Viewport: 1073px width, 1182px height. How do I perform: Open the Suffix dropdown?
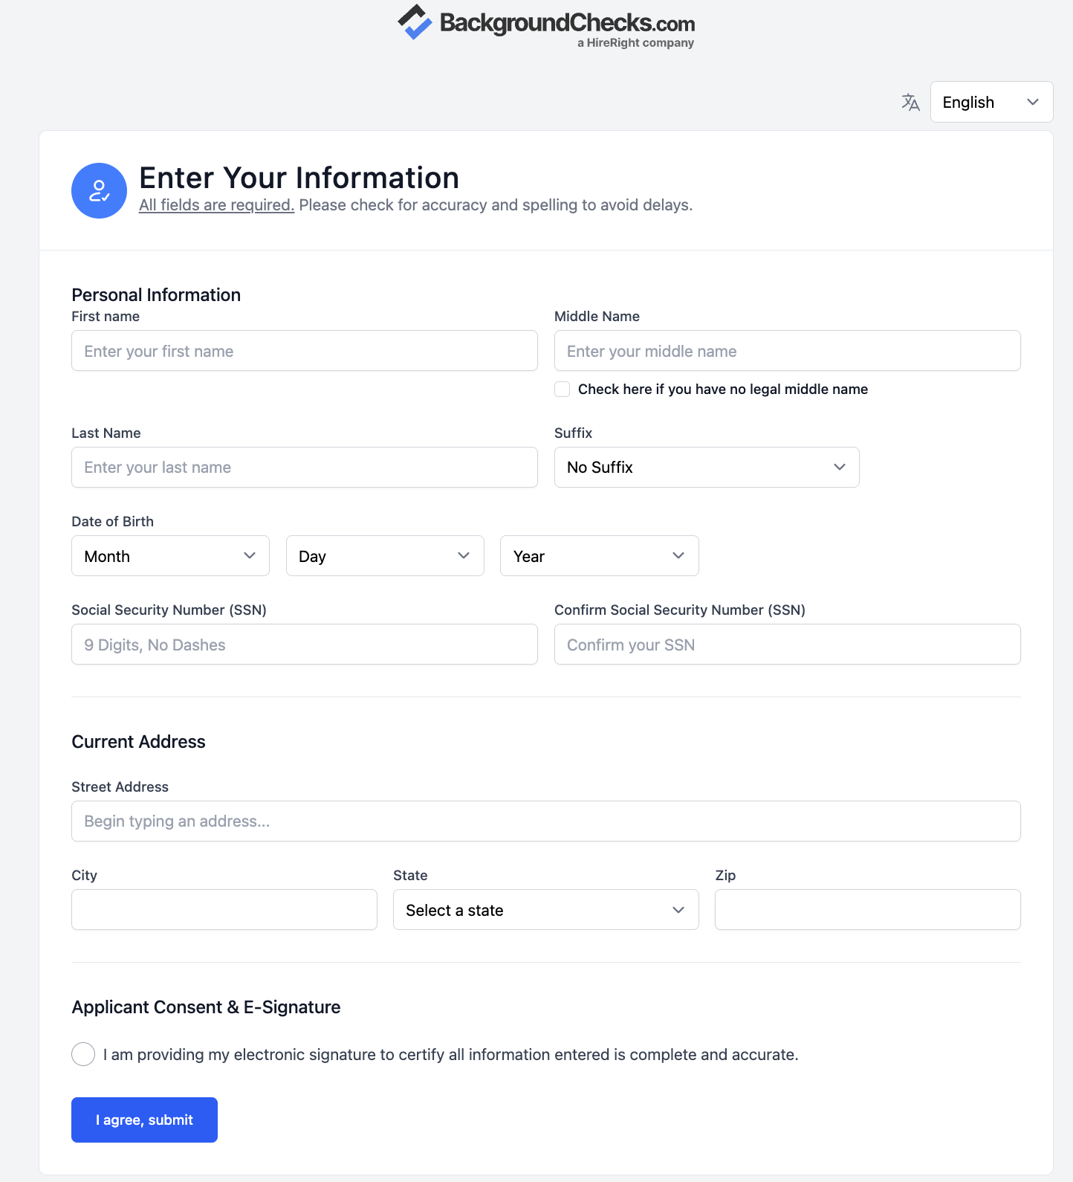(x=706, y=468)
